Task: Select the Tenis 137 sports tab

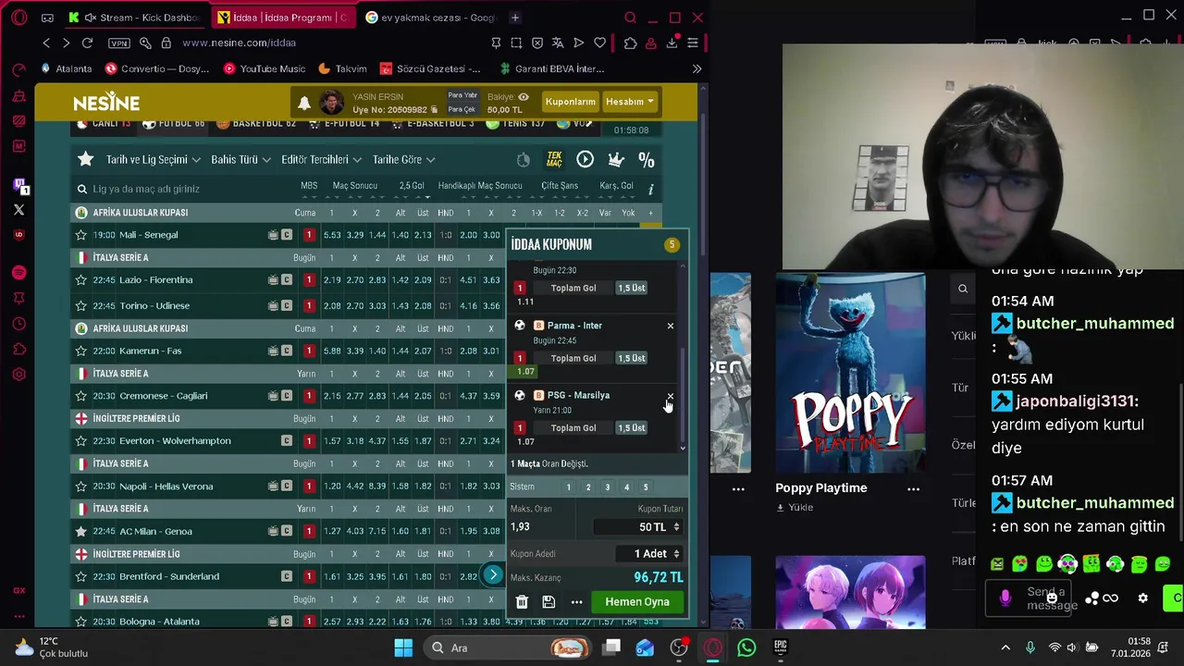Action: pyautogui.click(x=515, y=123)
